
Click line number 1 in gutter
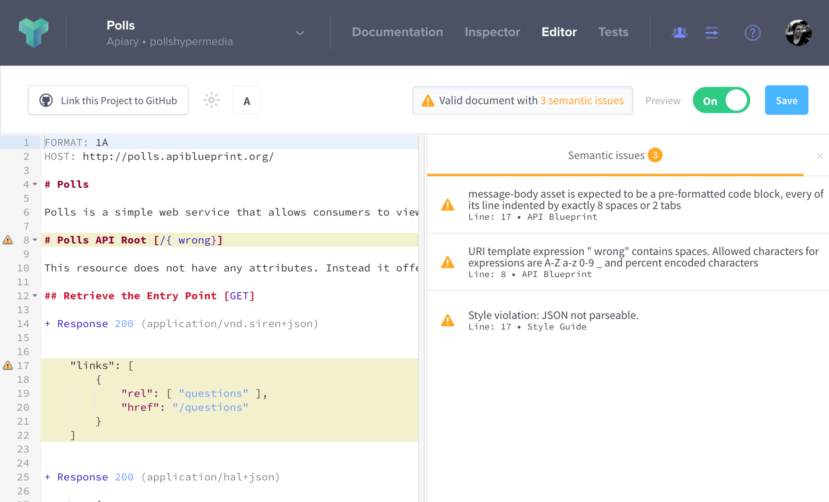(26, 142)
